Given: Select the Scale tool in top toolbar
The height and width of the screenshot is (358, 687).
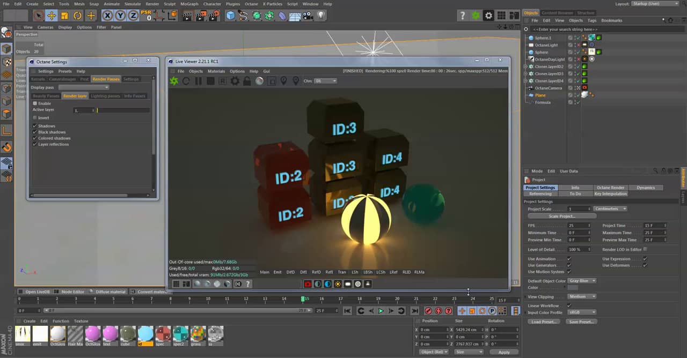Looking at the screenshot, I should click(x=64, y=16).
